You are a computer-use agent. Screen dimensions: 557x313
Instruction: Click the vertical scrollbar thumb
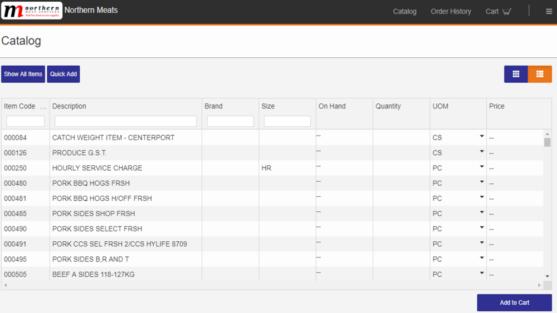(x=548, y=142)
